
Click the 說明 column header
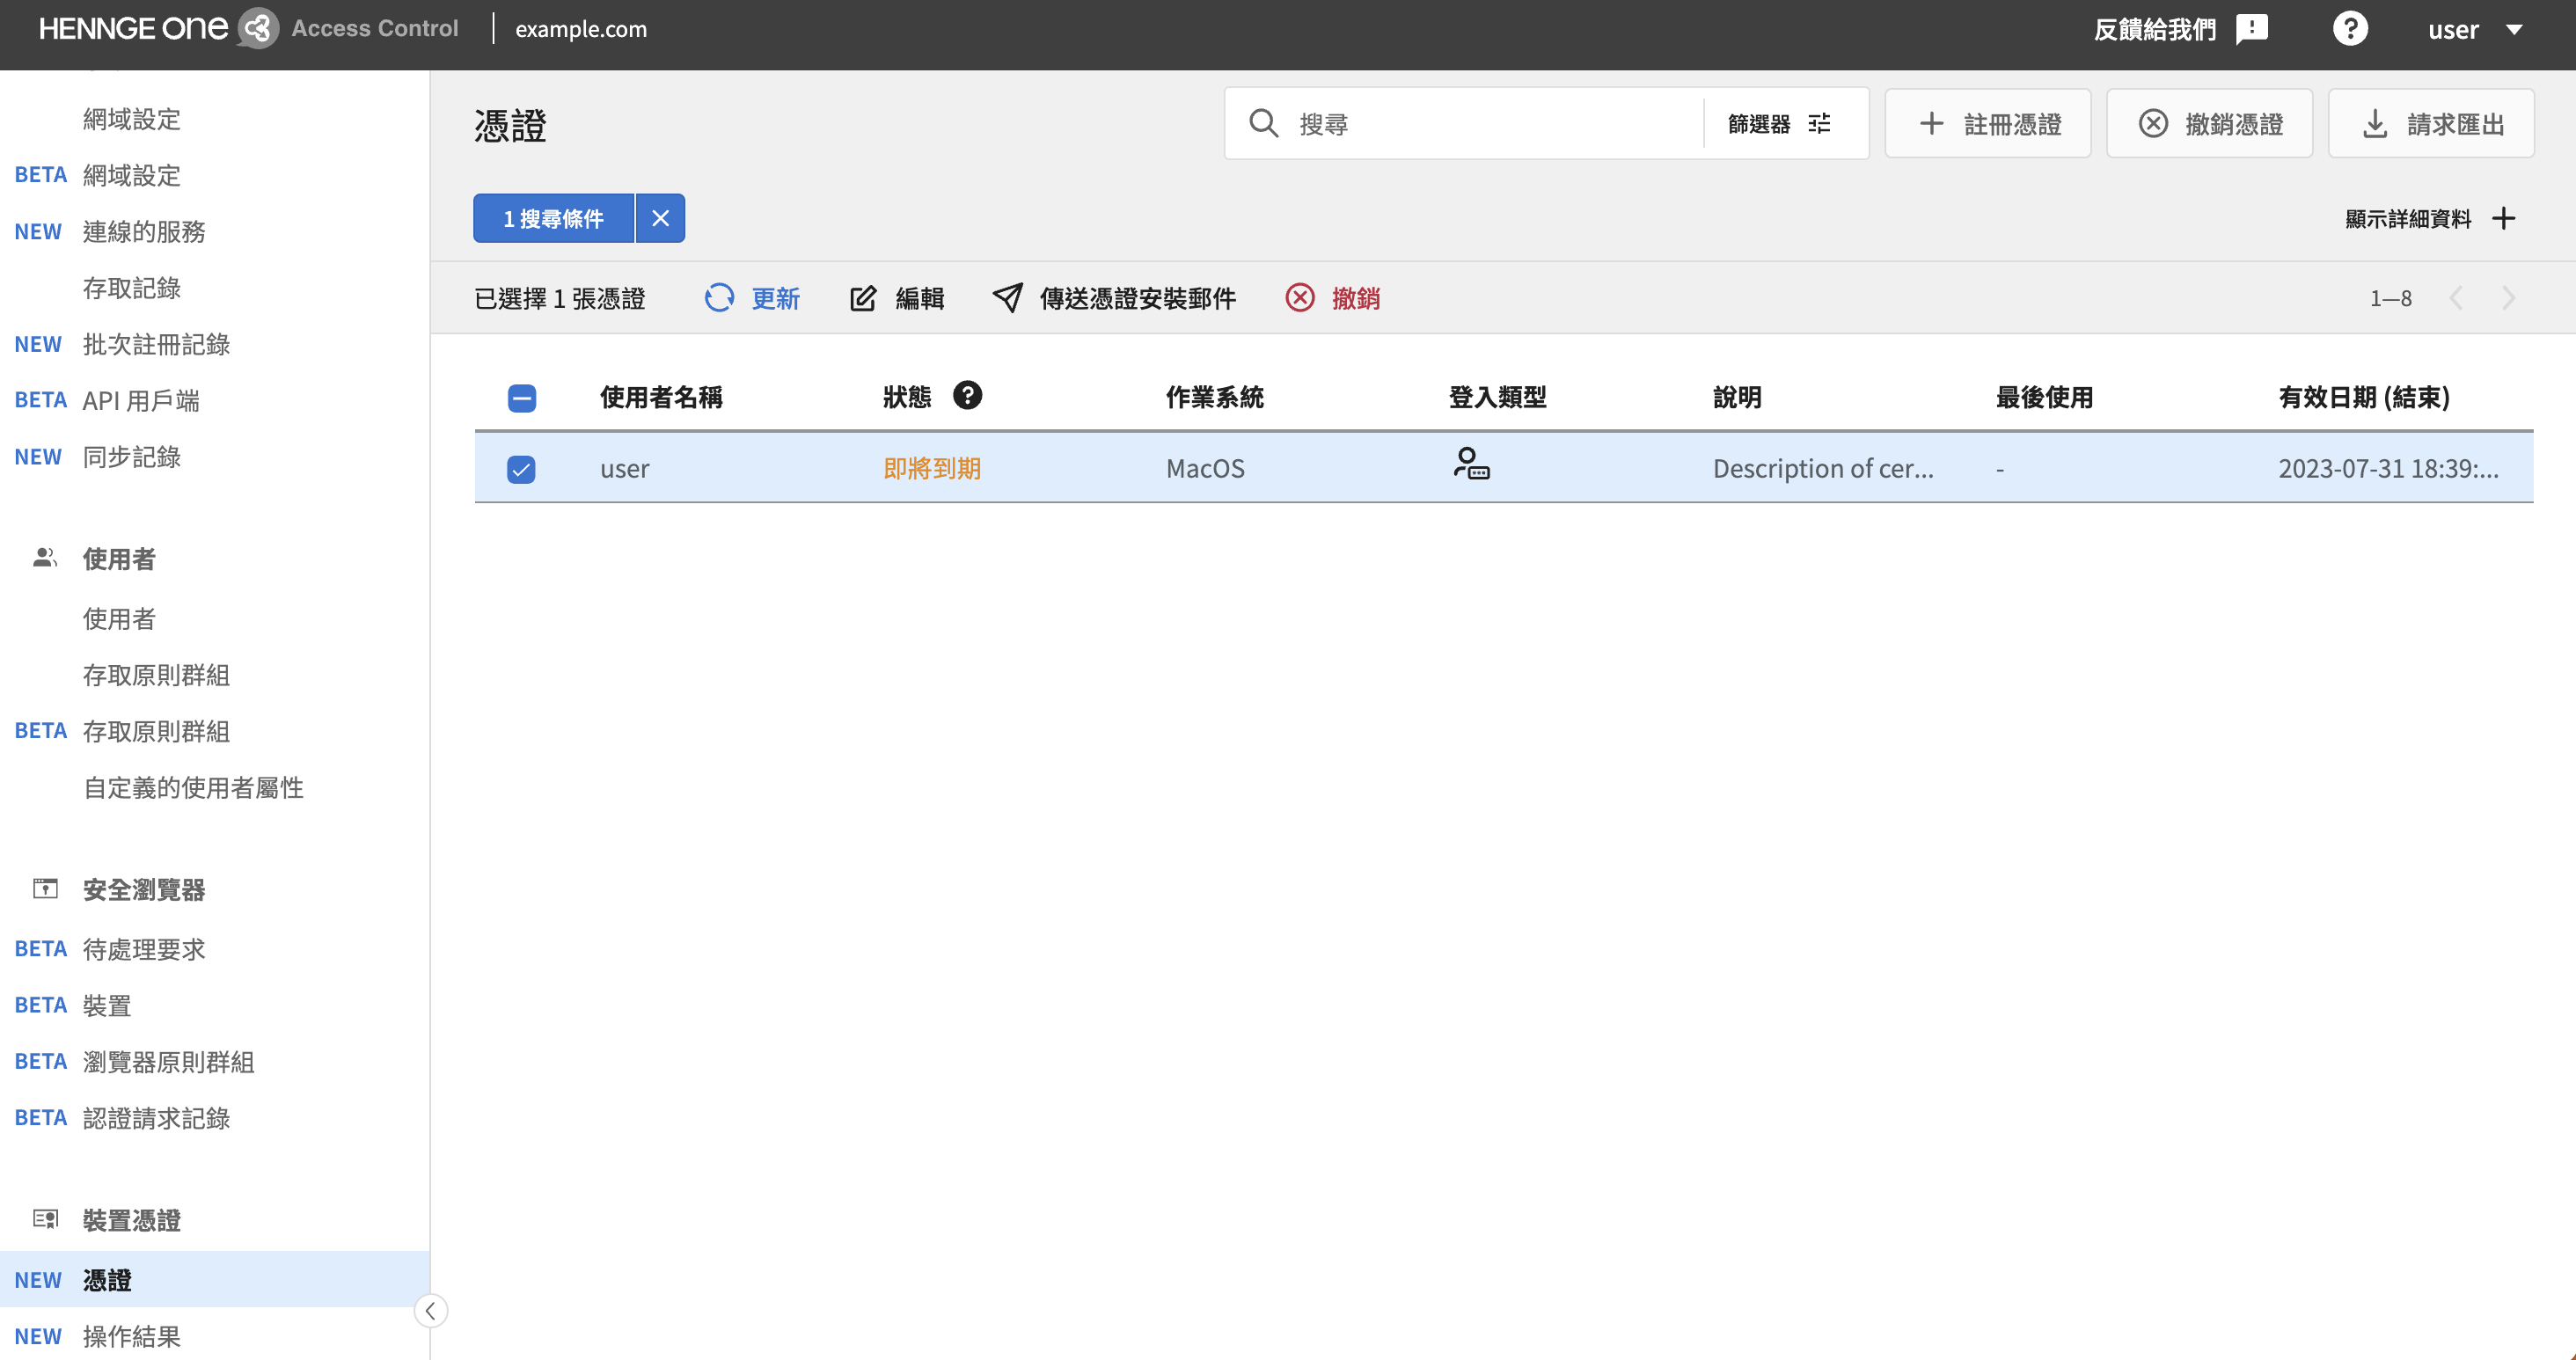coord(1737,397)
